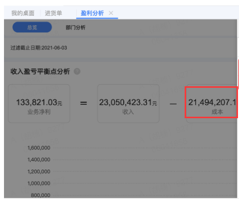Switch to the 进货单 tab
Screen dimensions: 239x199
point(53,13)
